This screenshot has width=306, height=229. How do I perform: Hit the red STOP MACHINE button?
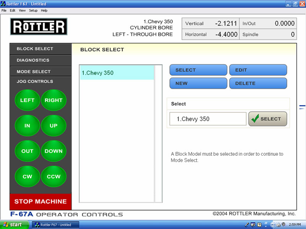pos(41,202)
